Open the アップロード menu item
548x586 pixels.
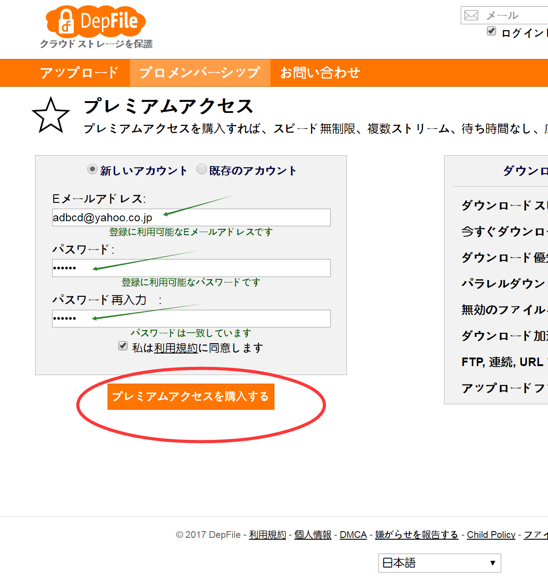point(79,73)
